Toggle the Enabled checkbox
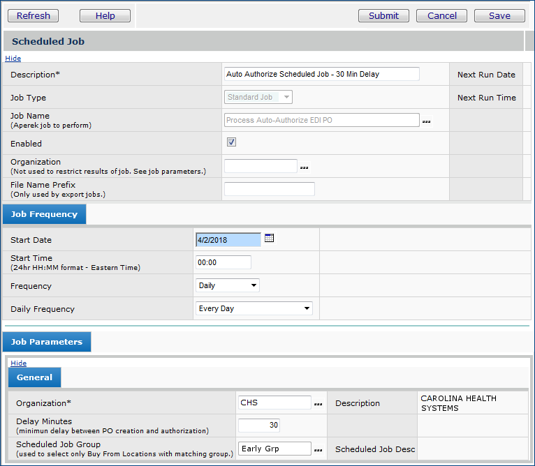Screen dimensions: 535x466 (x=231, y=142)
